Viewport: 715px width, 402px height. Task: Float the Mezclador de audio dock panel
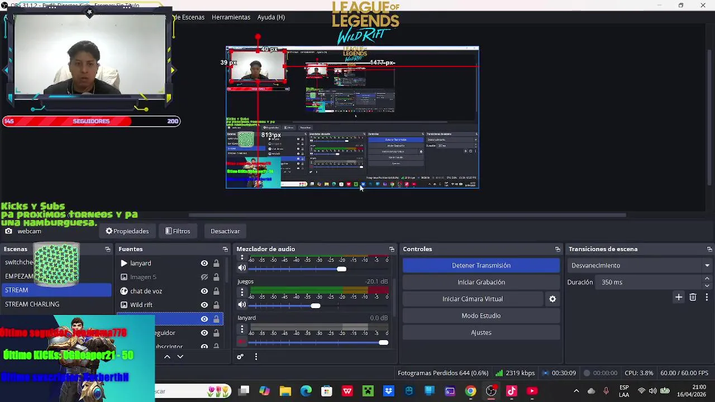[x=392, y=249]
